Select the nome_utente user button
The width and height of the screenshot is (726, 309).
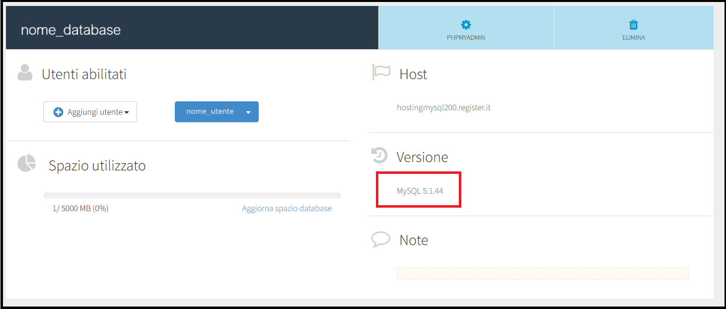coord(210,112)
